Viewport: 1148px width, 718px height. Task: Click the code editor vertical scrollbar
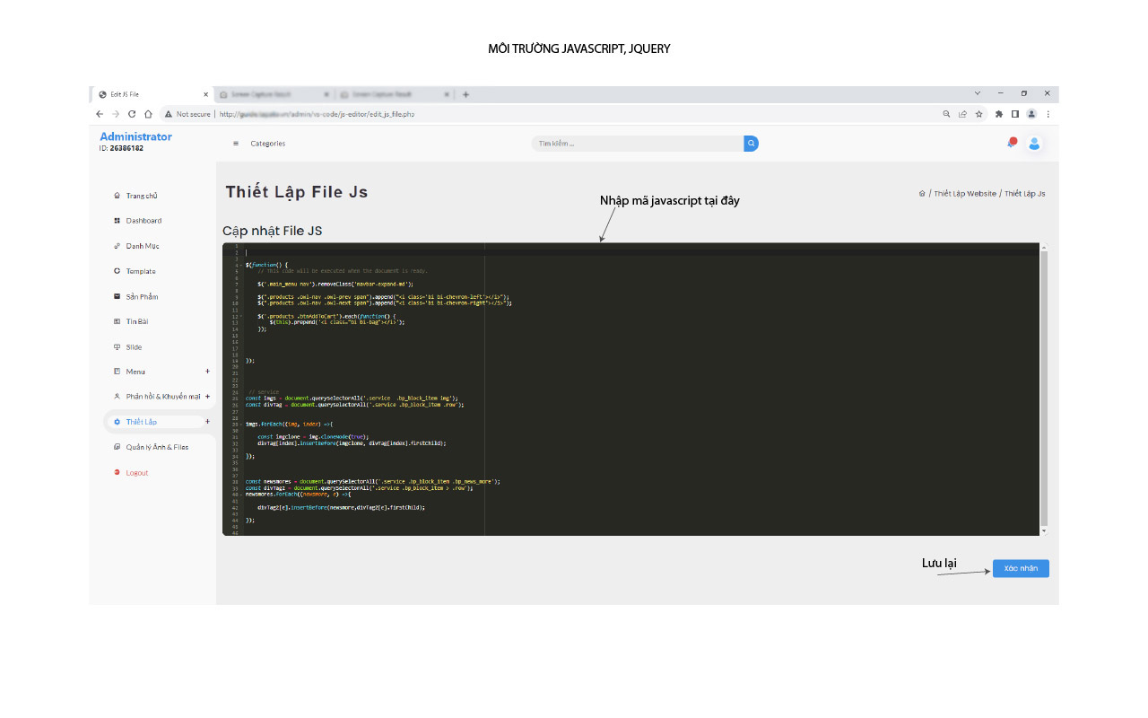click(1043, 386)
